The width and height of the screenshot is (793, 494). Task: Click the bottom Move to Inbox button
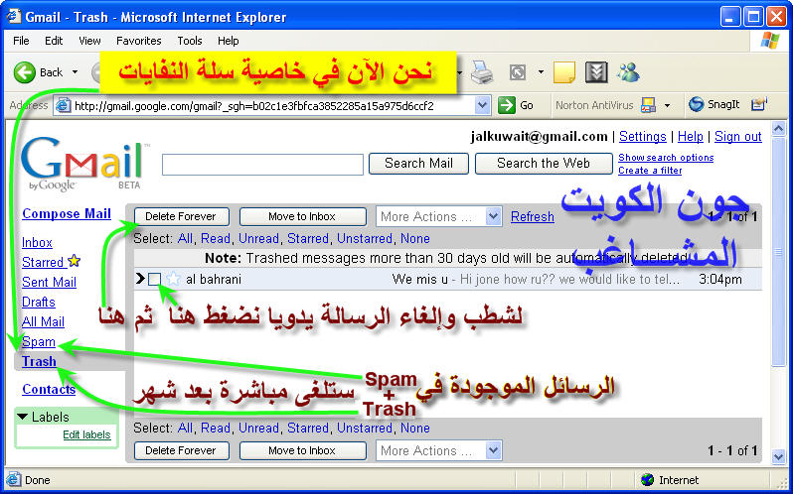pyautogui.click(x=302, y=450)
